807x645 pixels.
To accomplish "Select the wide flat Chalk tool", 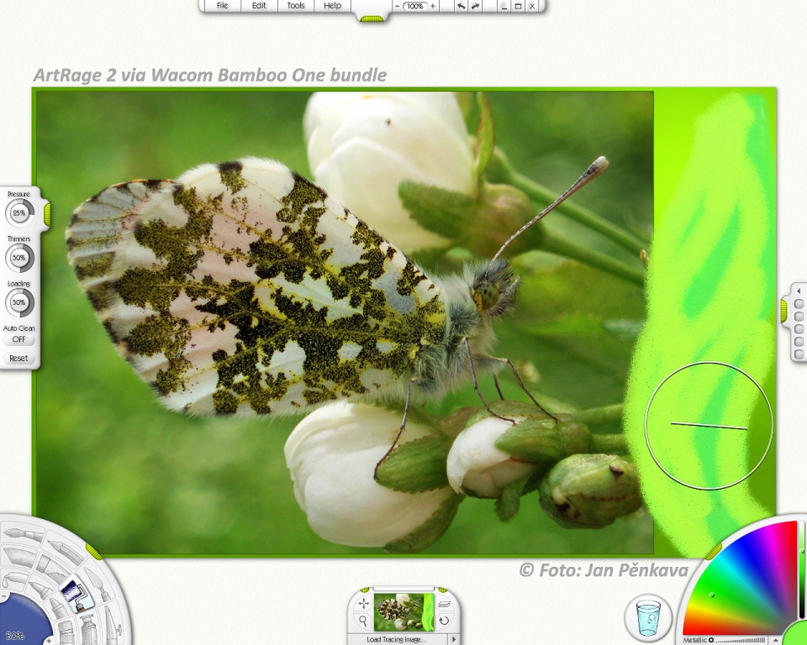I will point(18,557).
